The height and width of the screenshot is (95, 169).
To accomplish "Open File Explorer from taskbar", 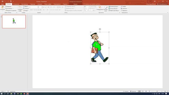I will (11, 94).
